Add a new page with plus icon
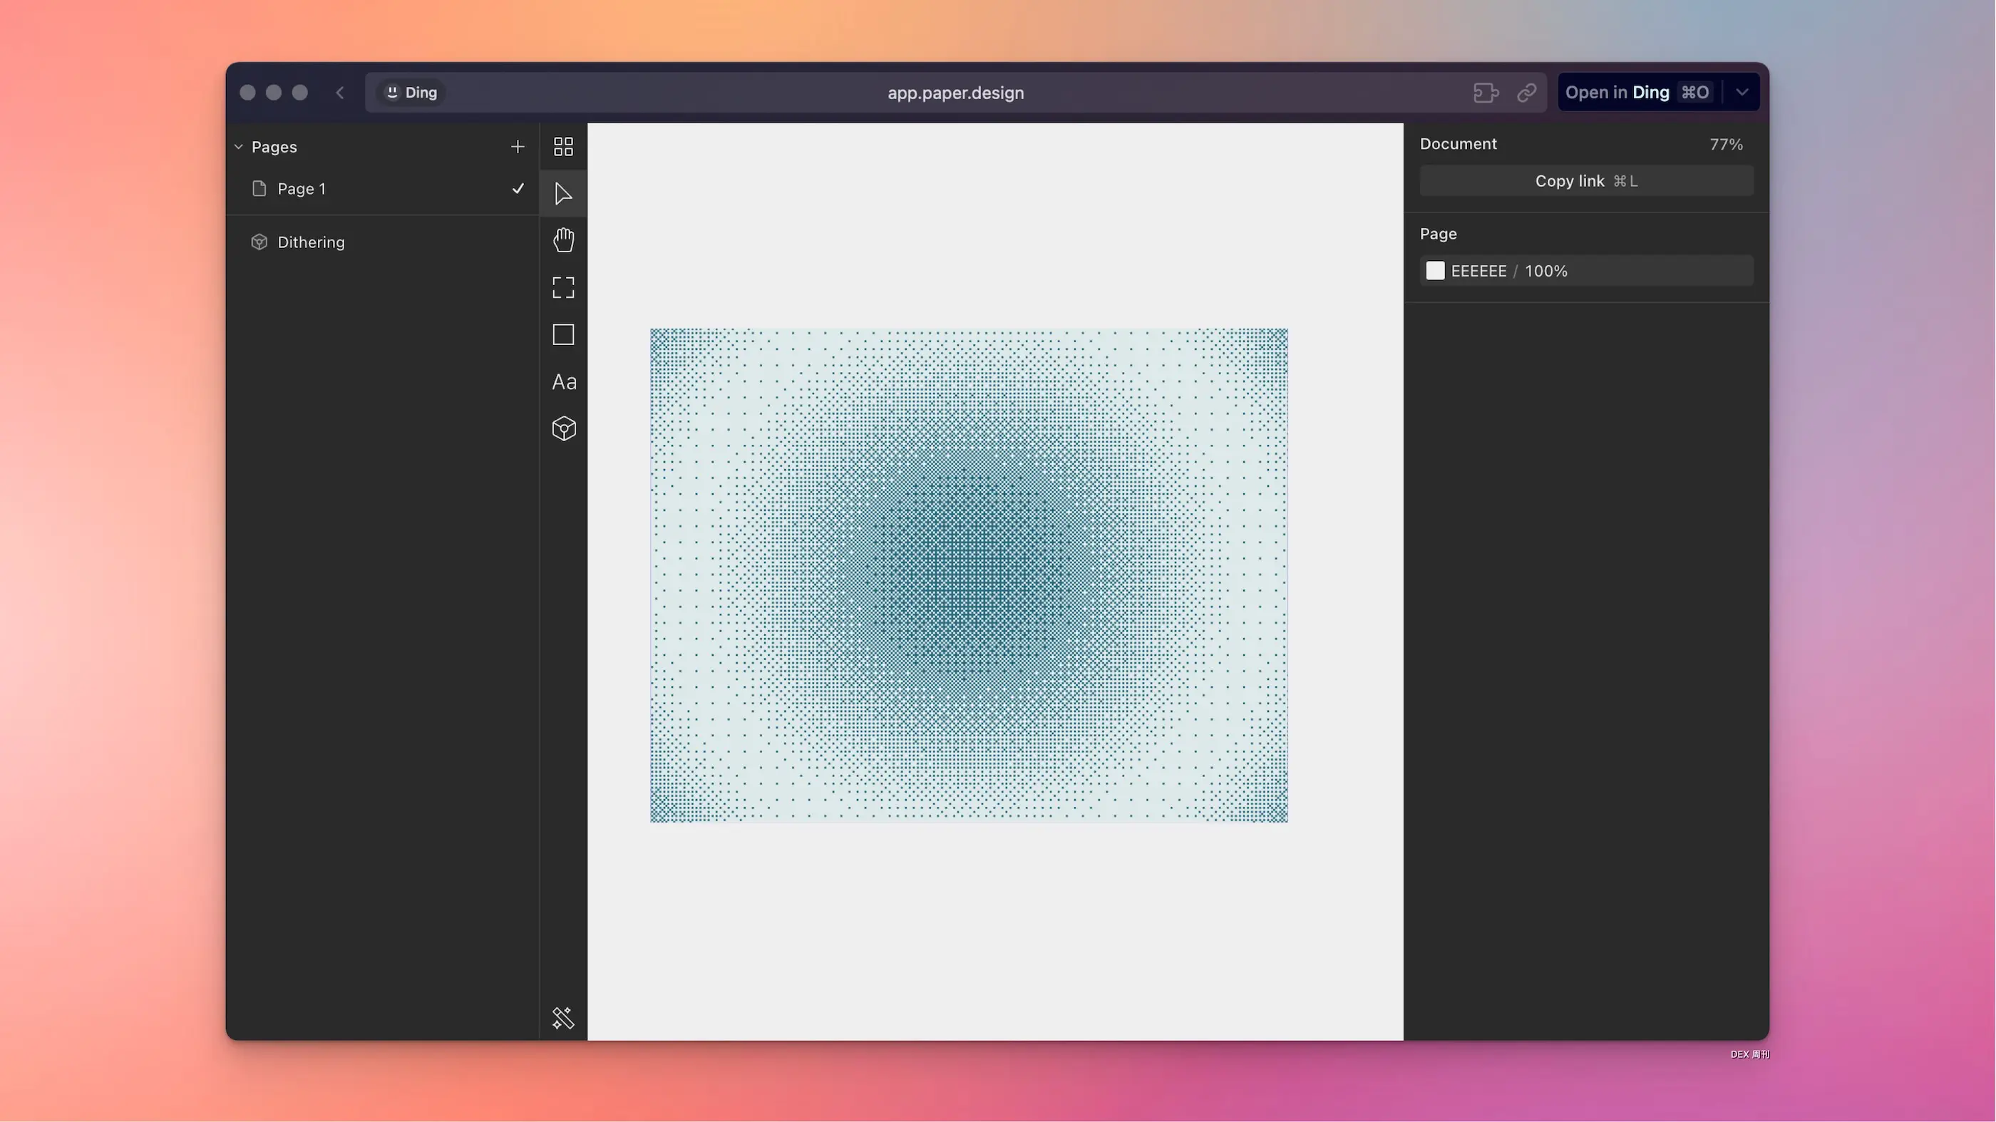The width and height of the screenshot is (1996, 1122). [518, 146]
